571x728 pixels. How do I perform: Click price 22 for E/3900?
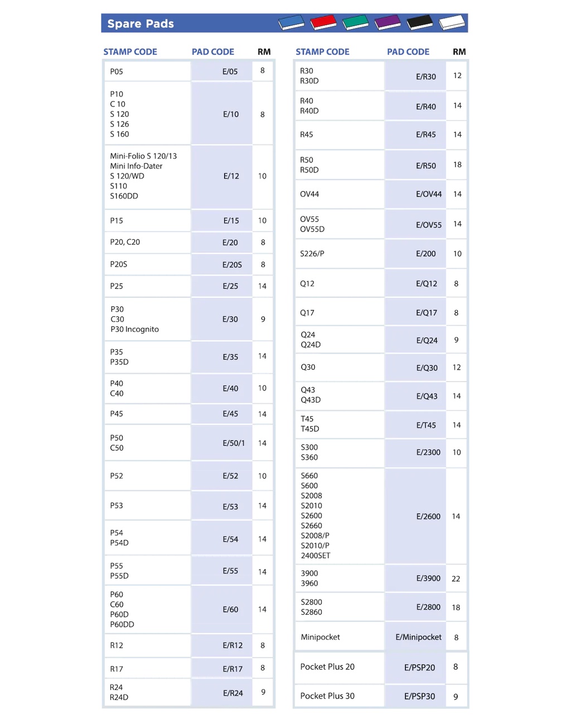click(456, 578)
